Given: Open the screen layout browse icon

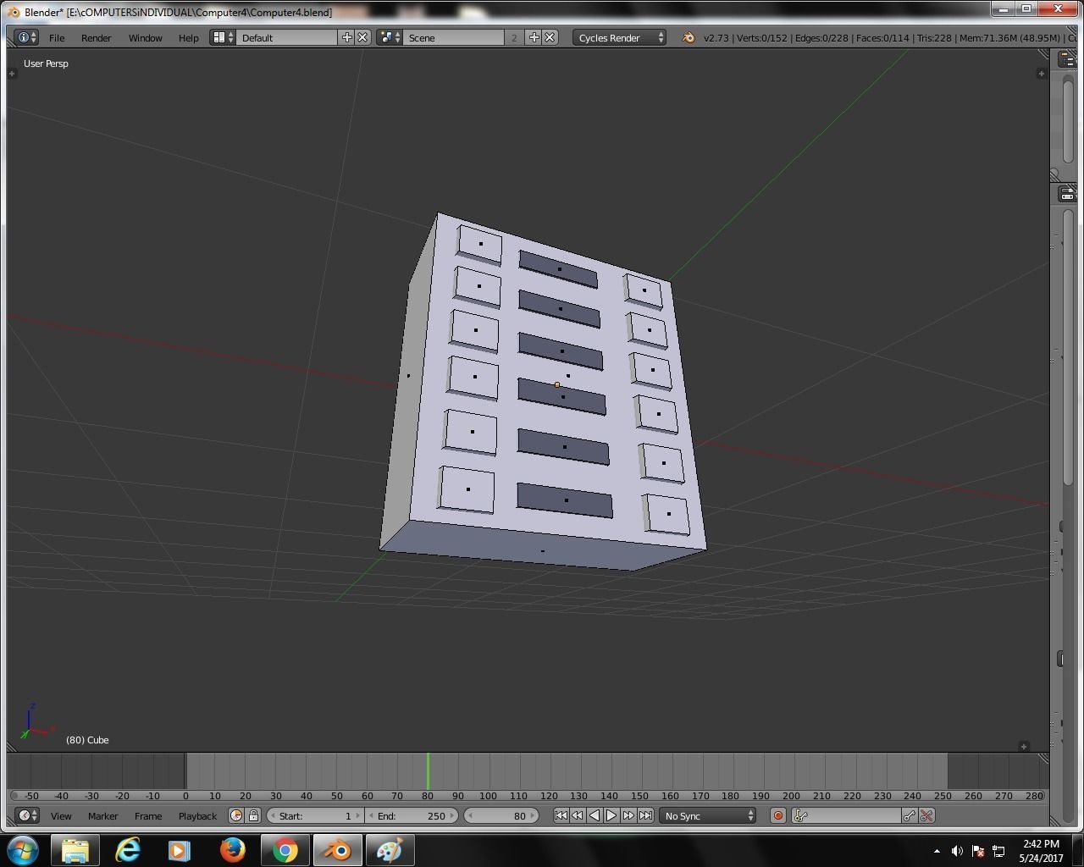Looking at the screenshot, I should coord(223,37).
